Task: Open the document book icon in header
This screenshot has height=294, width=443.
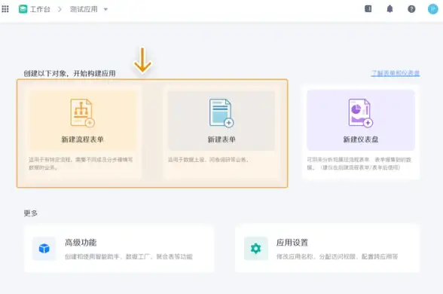Action: (x=368, y=9)
